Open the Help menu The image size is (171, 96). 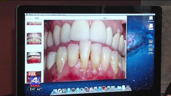click(64, 14)
